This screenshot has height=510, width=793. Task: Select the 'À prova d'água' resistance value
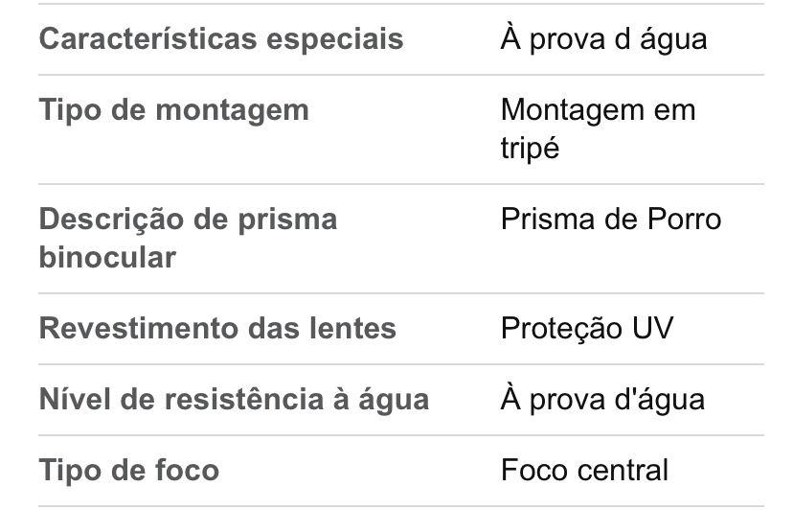click(x=602, y=399)
